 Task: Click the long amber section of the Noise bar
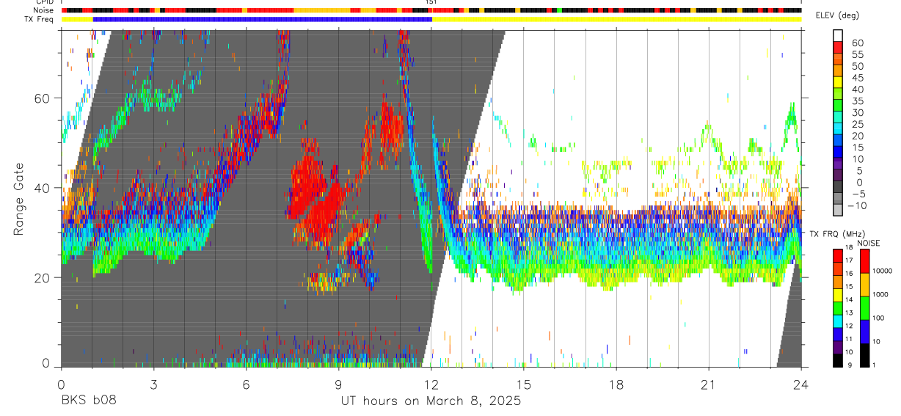click(322, 10)
